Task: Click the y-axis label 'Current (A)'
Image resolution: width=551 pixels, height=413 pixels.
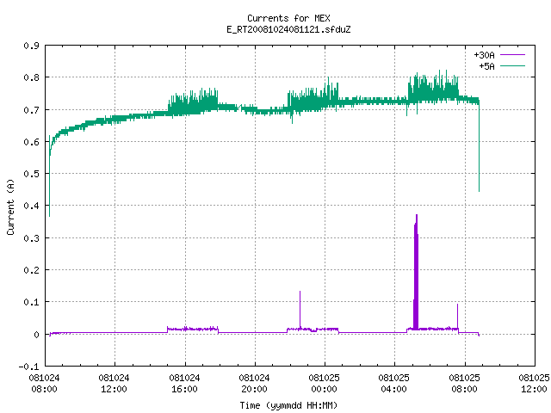Action: click(10, 206)
